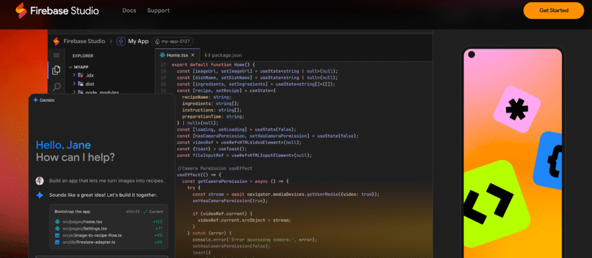
Task: Click the a56c23 commit hash
Action: [x=133, y=212]
